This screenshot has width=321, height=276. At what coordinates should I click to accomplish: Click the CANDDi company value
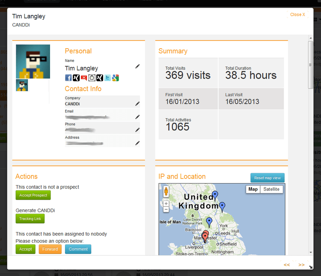(72, 104)
